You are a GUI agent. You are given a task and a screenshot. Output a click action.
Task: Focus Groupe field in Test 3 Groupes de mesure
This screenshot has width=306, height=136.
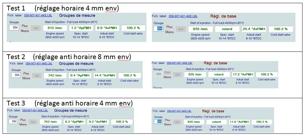[x=13, y=121]
